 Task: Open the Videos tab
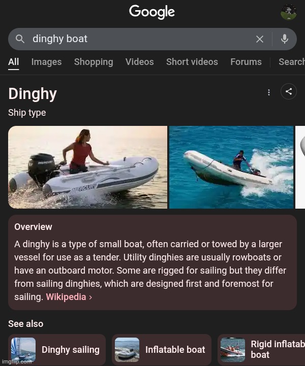(x=139, y=62)
